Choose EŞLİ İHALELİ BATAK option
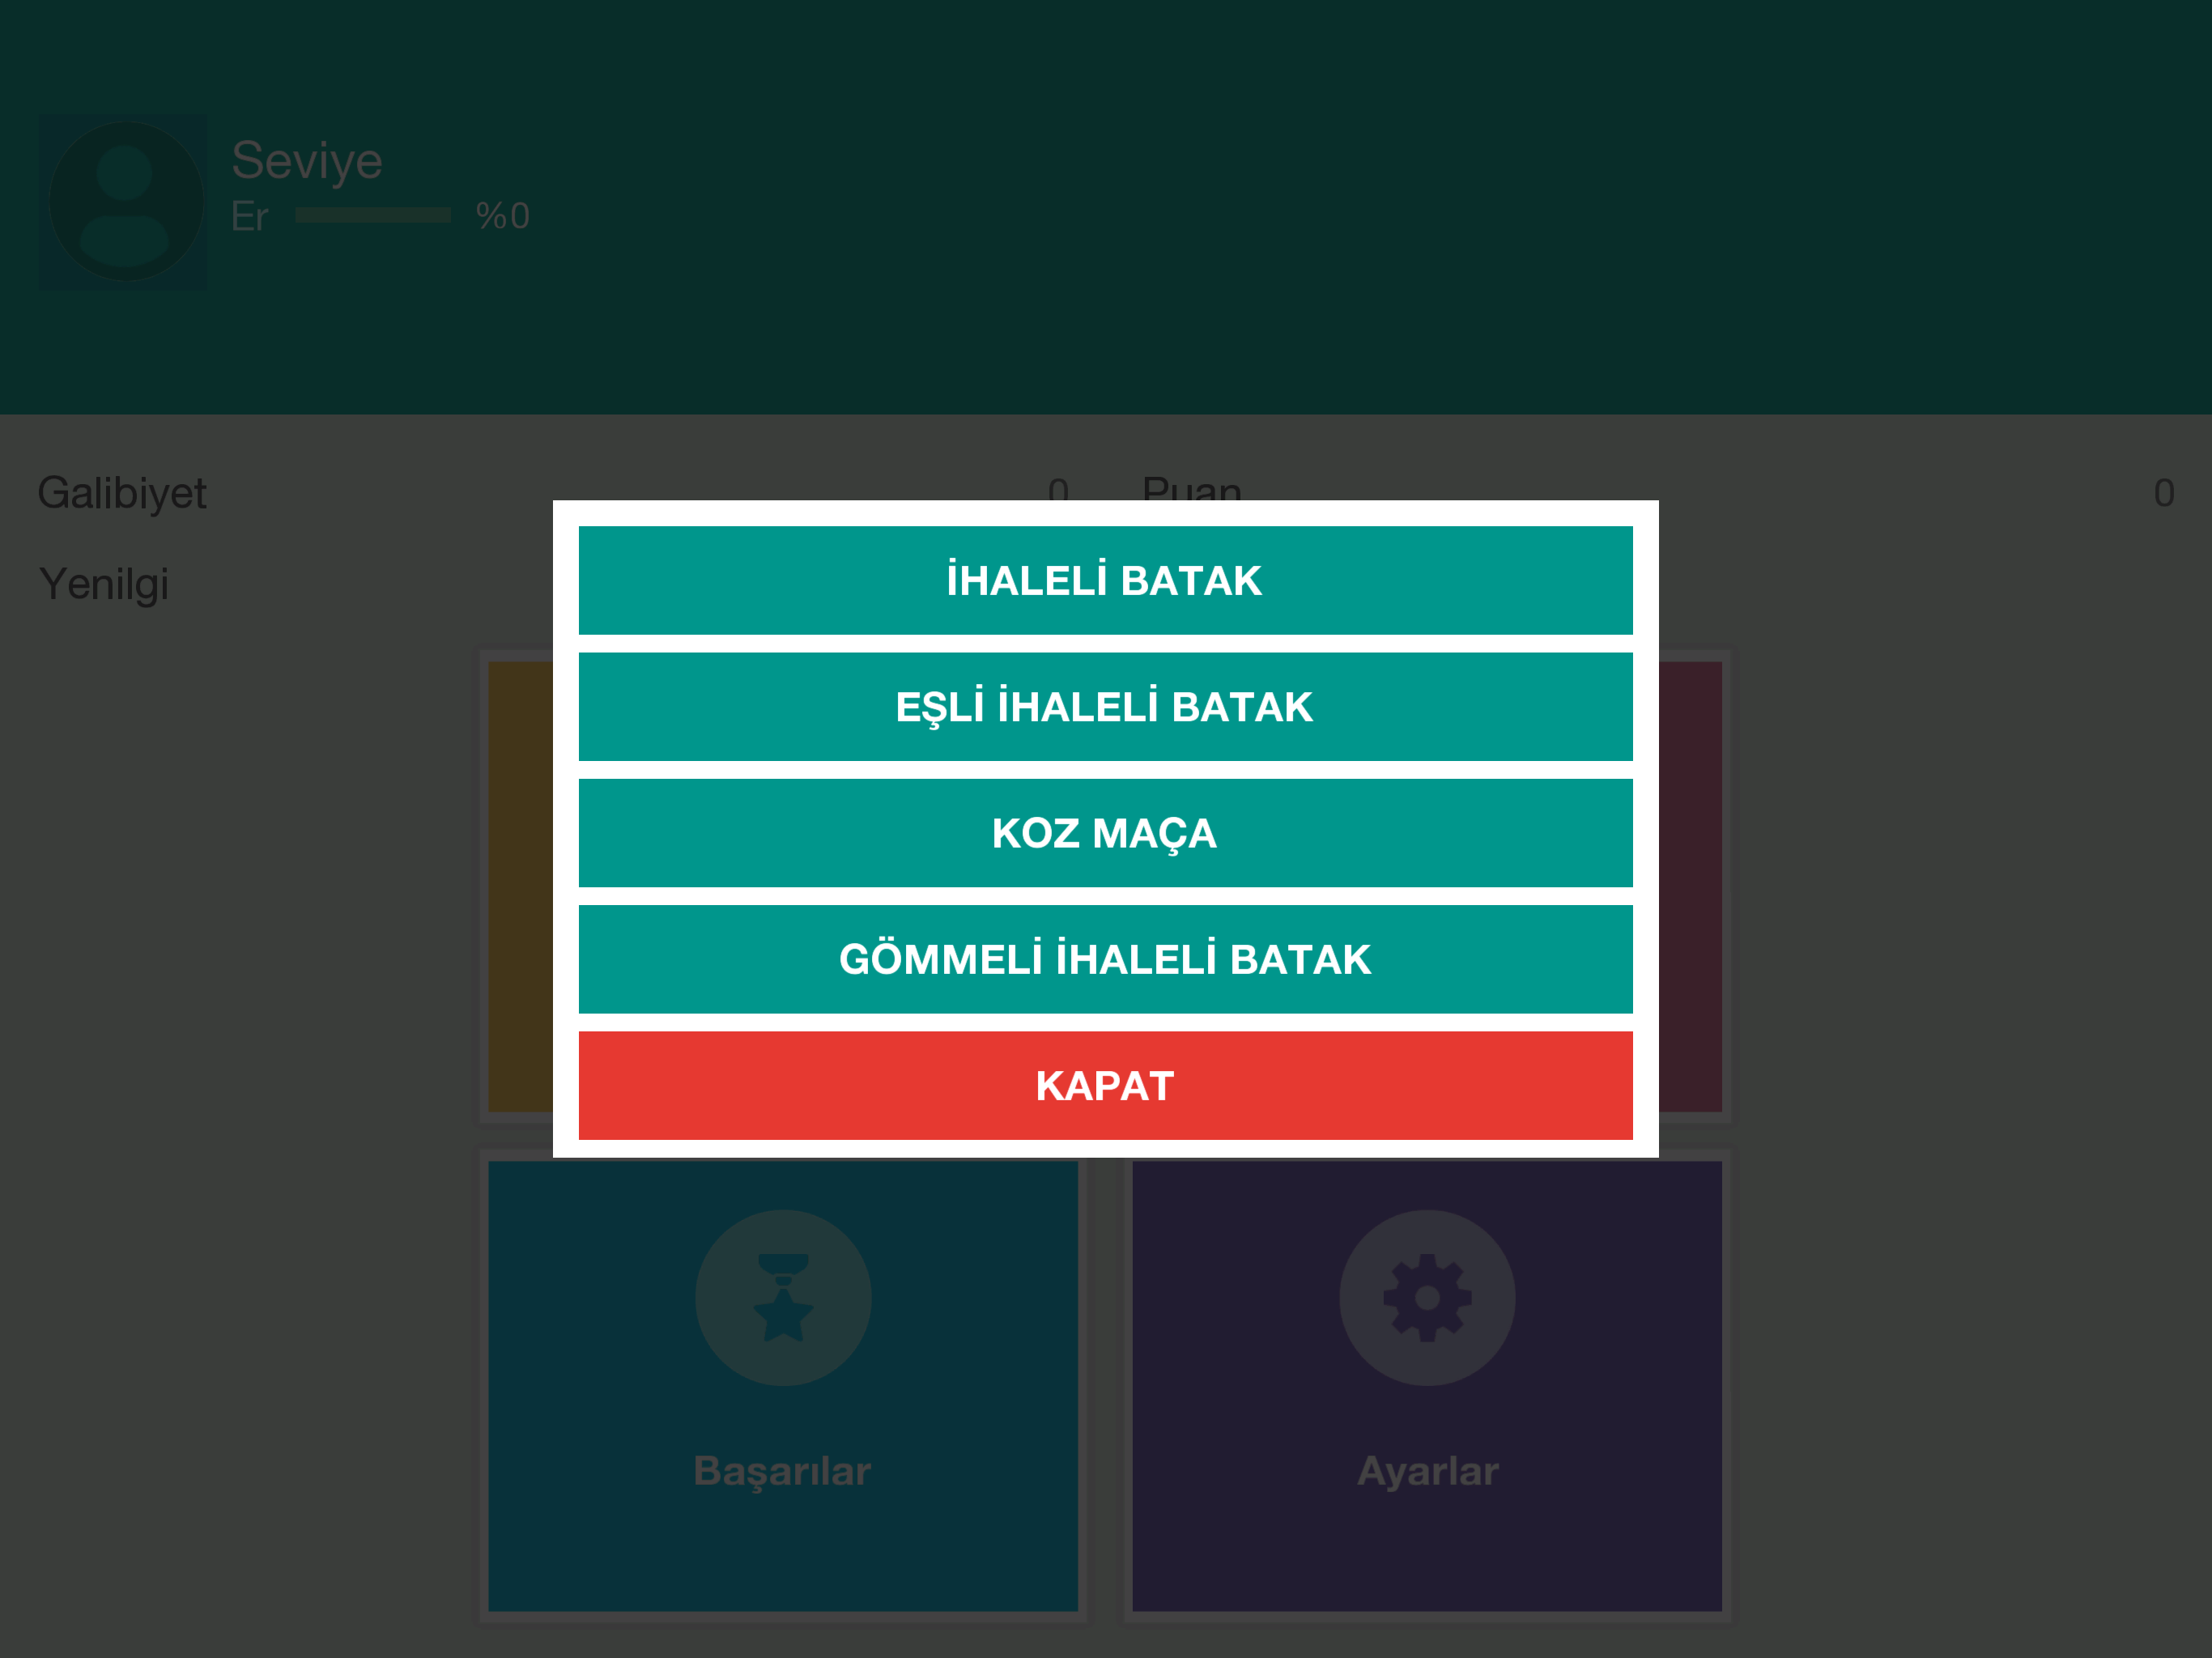Screen dimensions: 2212x1658 tap(1105, 706)
